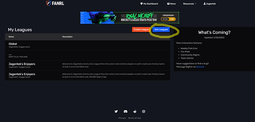Click the Fan Polls list item
This screenshot has width=255, height=122.
(185, 52)
